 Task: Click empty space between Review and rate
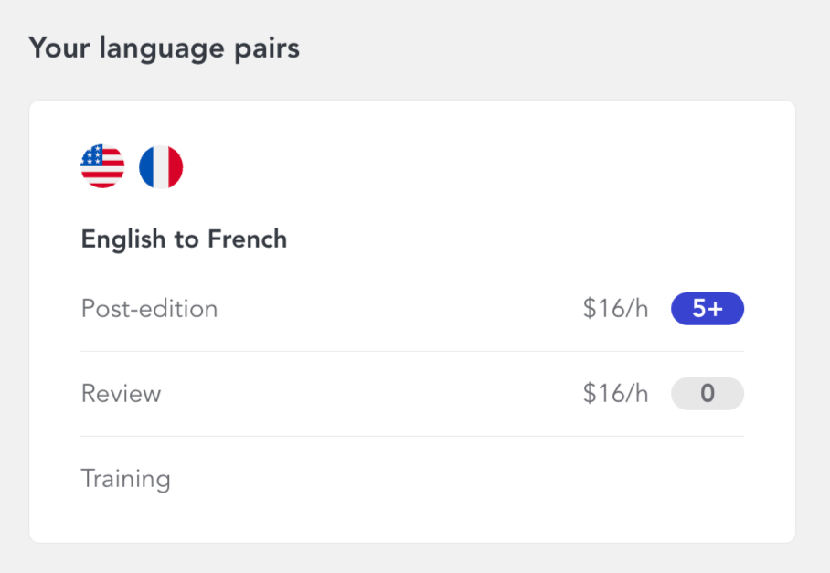[370, 394]
